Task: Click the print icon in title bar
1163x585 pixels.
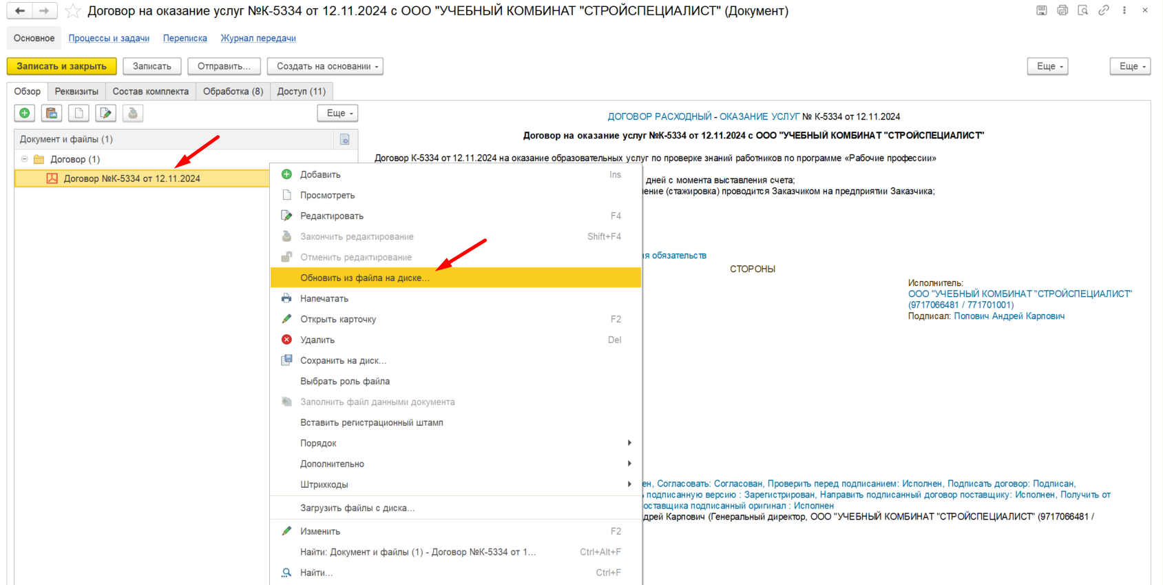Action: tap(1062, 10)
